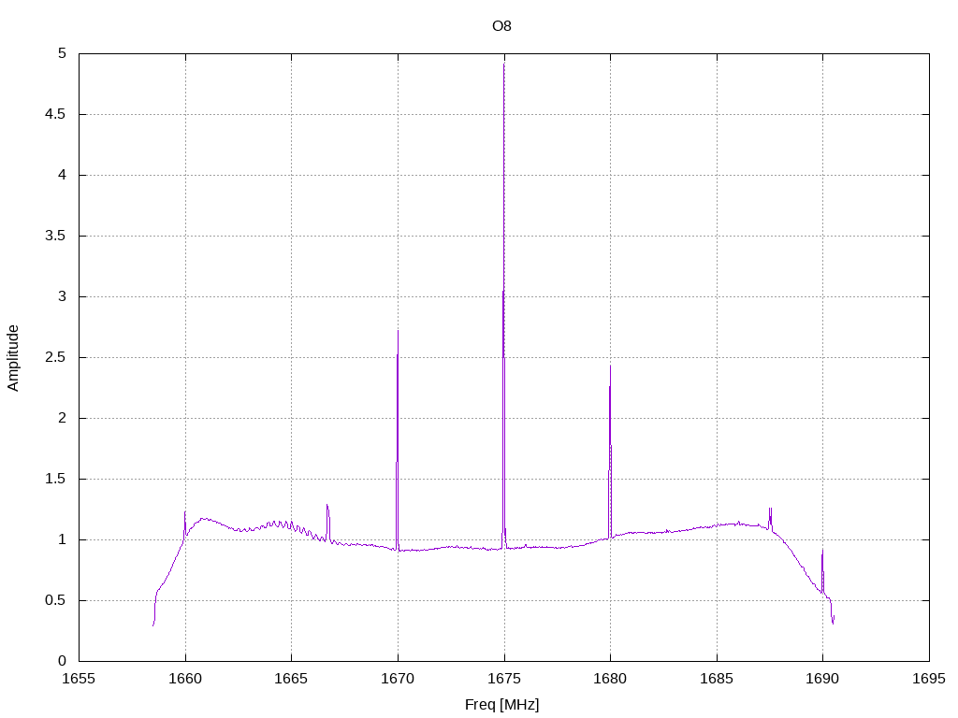958x718 pixels.
Task: Click the x-axis tick label 1655
Action: (79, 679)
